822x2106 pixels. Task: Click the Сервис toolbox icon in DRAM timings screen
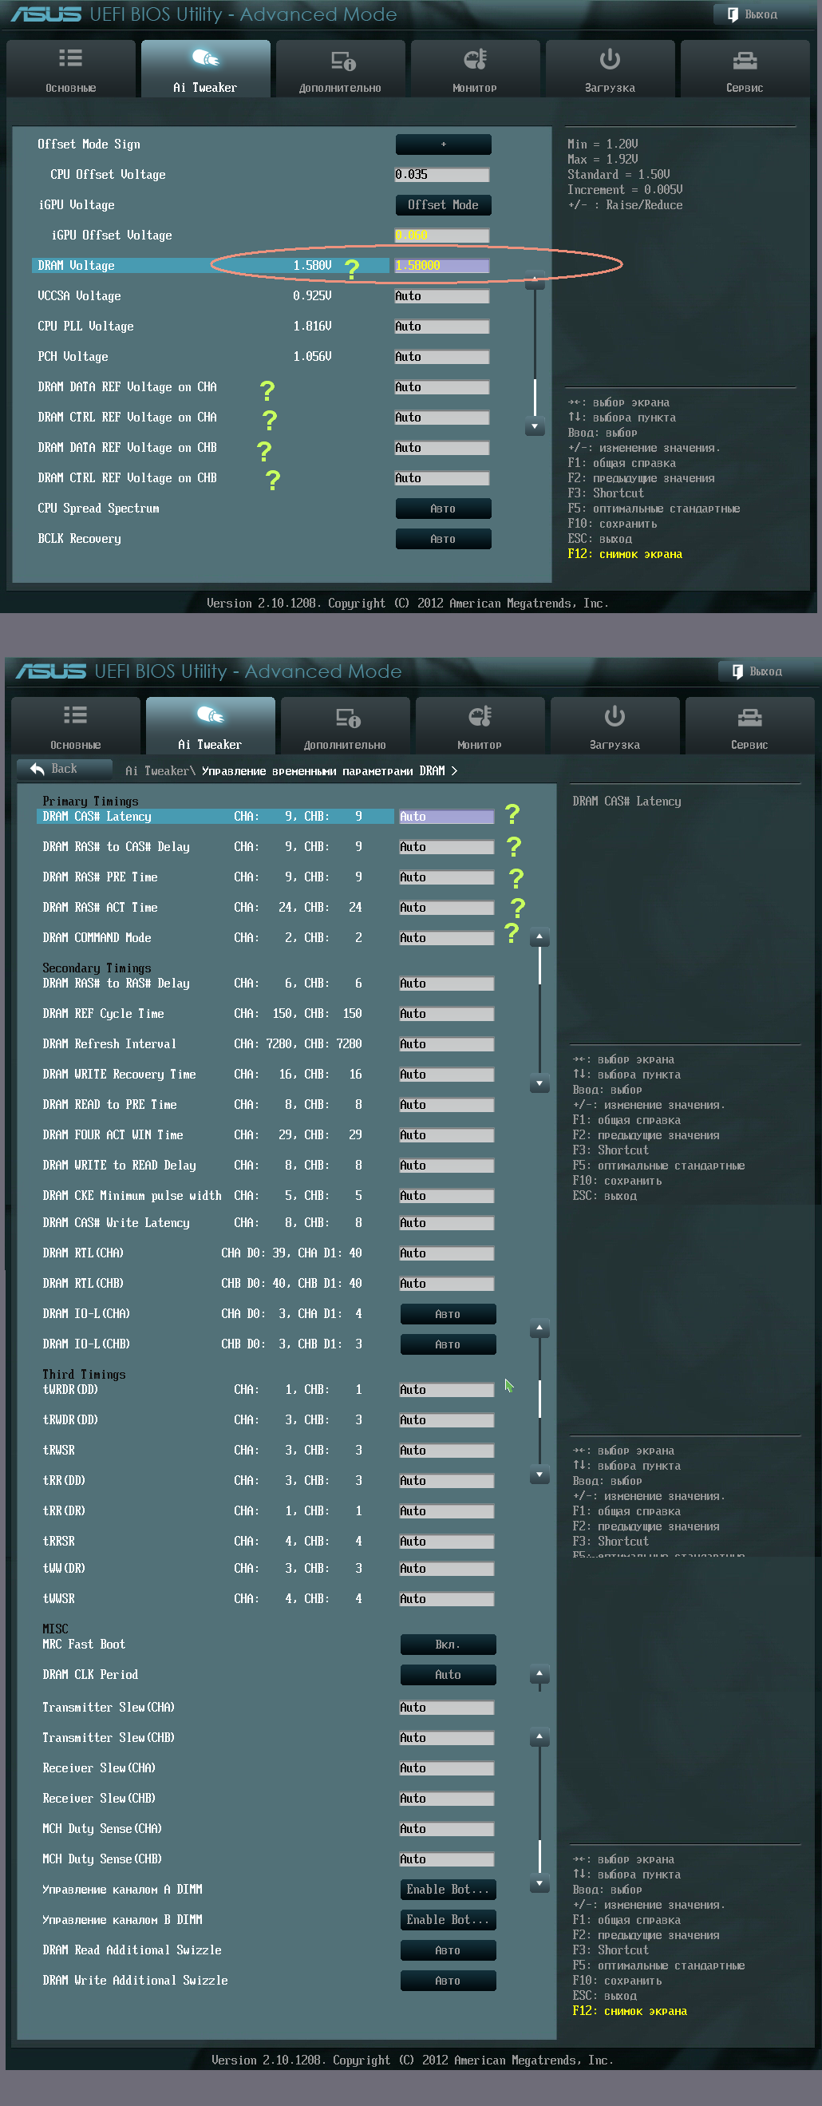click(749, 717)
